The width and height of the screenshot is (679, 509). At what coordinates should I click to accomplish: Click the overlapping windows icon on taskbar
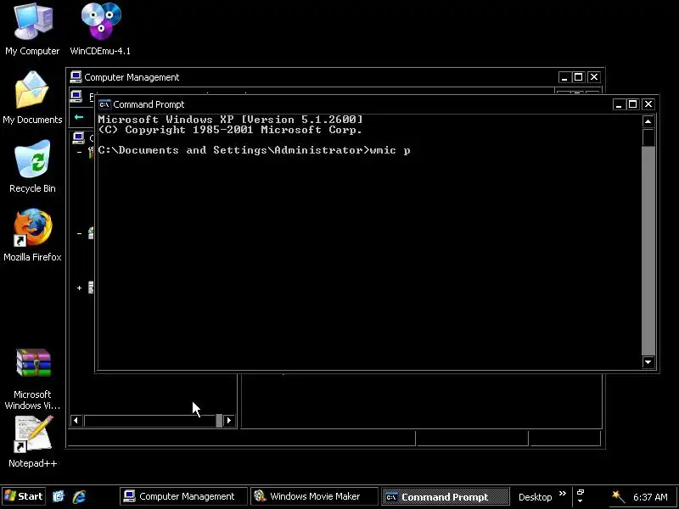coord(581,493)
